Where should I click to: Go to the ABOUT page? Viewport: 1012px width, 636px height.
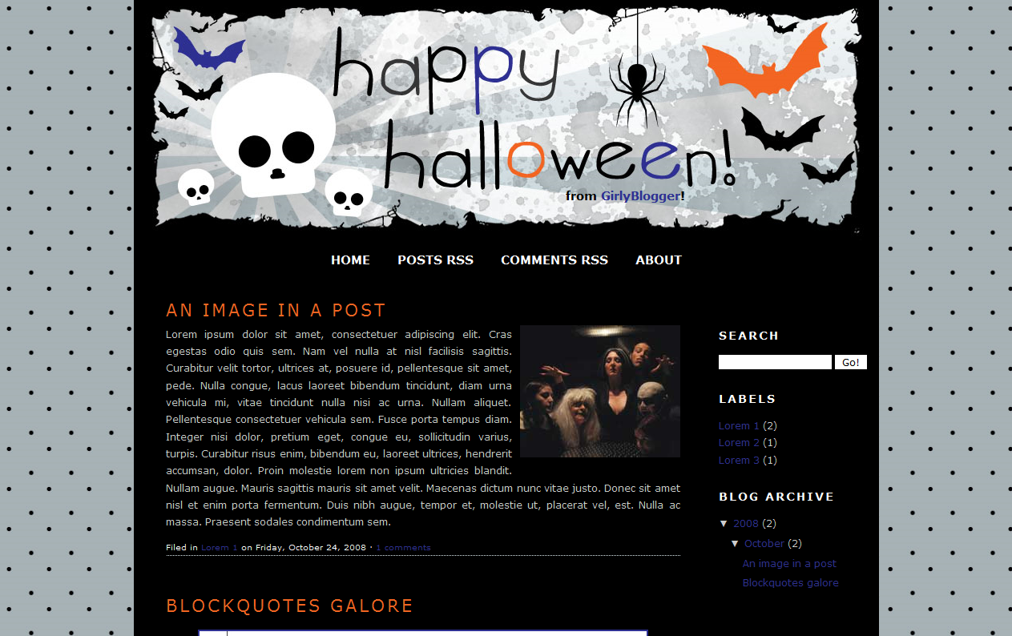coord(659,260)
